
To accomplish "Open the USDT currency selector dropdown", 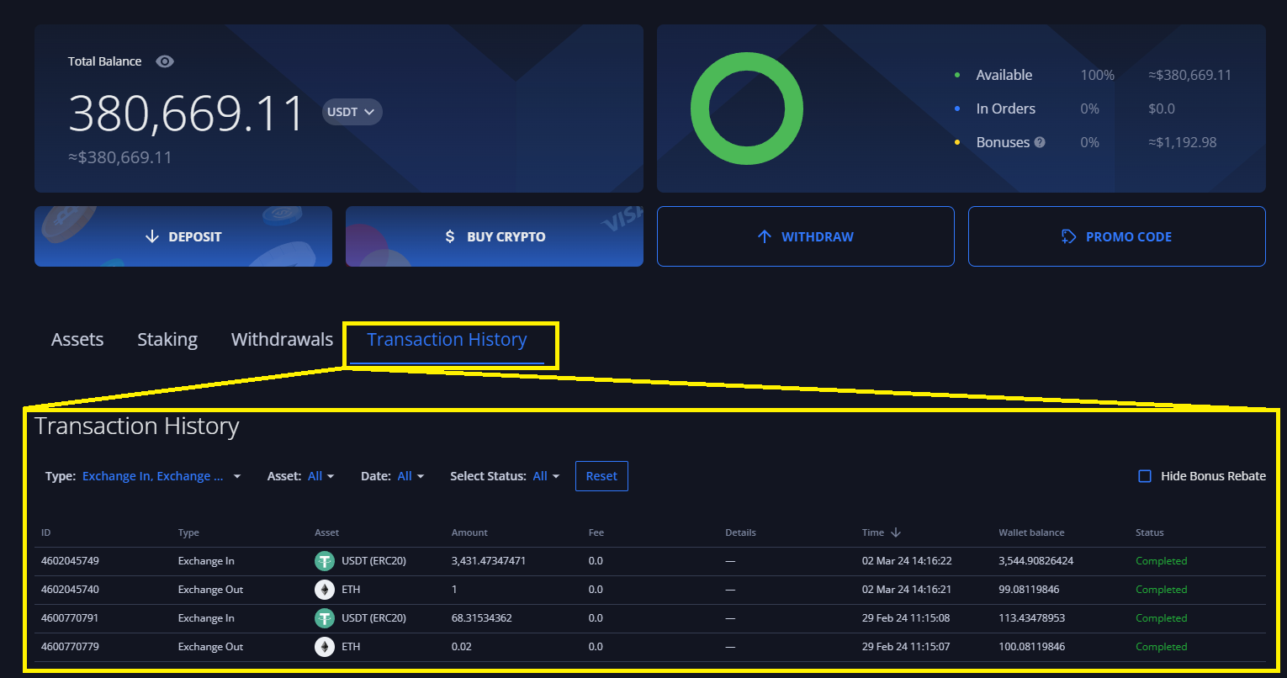I will click(x=352, y=112).
